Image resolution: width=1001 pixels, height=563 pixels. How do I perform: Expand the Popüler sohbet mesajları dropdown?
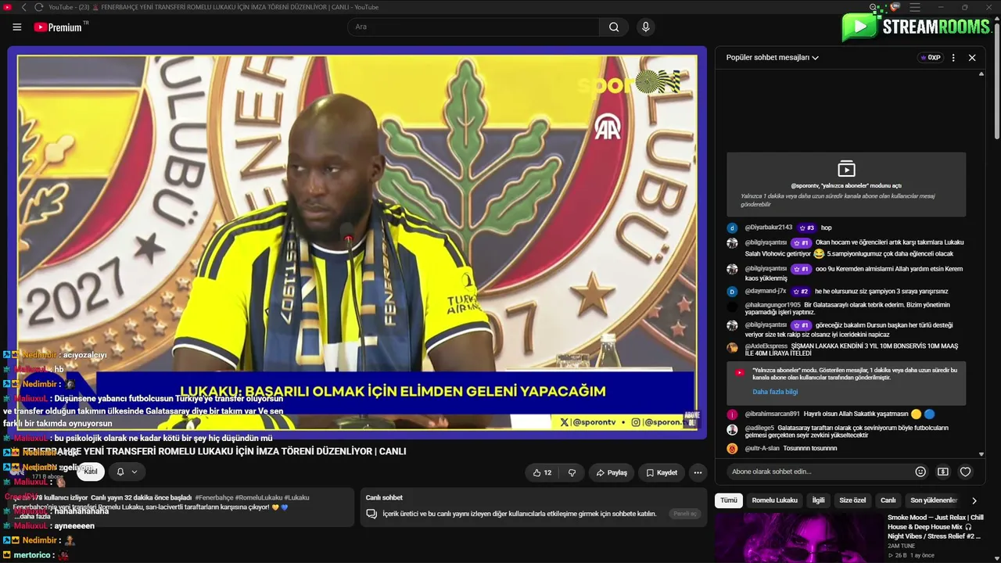(773, 57)
